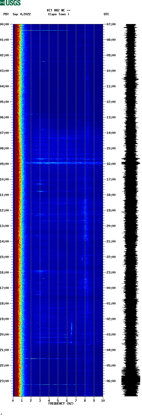Click PDT time label '21:00'
Screen dimensions: 142x417
pyautogui.click(x=5, y=350)
